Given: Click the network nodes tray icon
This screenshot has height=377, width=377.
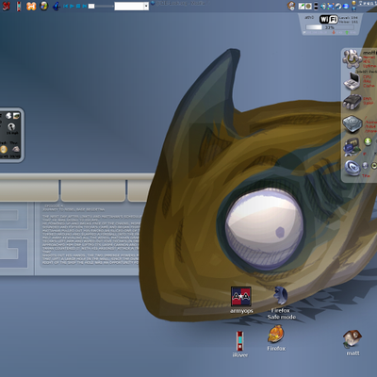Looking at the screenshot, I should point(331,6).
